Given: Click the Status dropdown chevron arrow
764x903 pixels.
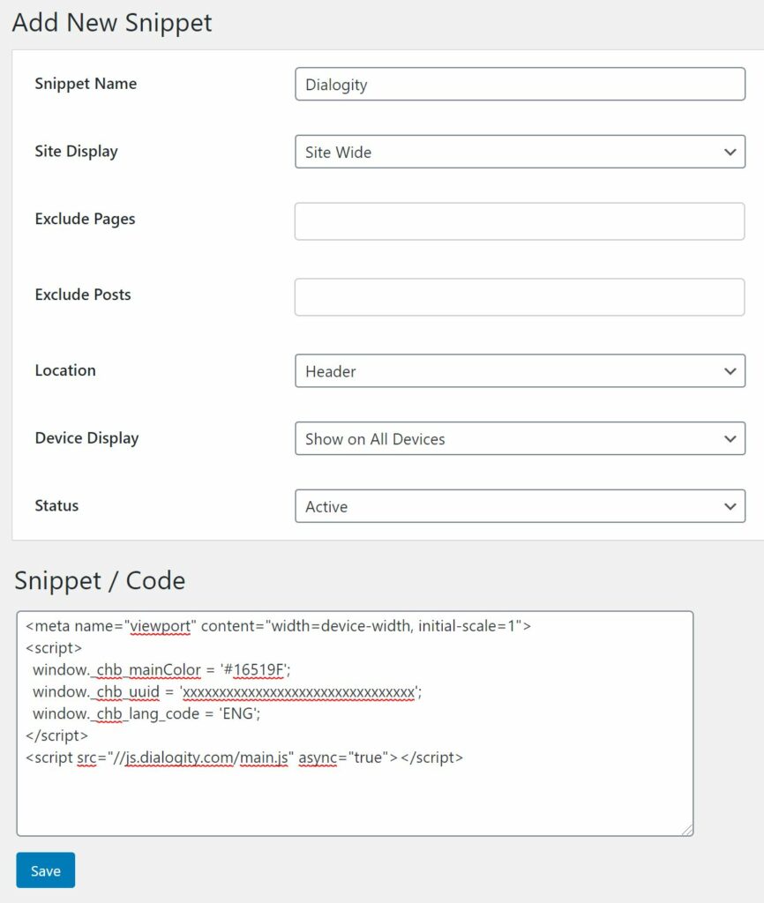Looking at the screenshot, I should pyautogui.click(x=730, y=507).
